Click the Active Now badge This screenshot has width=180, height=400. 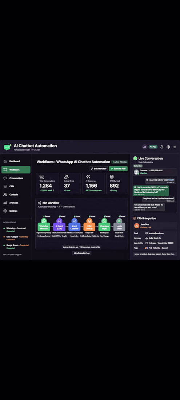pos(138,166)
